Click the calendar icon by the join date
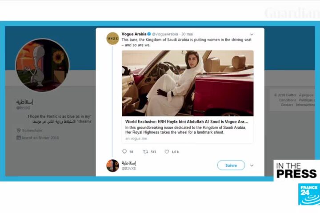 (x=19, y=138)
